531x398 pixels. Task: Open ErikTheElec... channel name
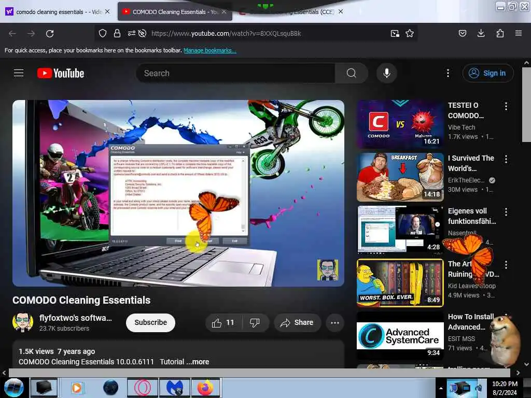coord(466,180)
